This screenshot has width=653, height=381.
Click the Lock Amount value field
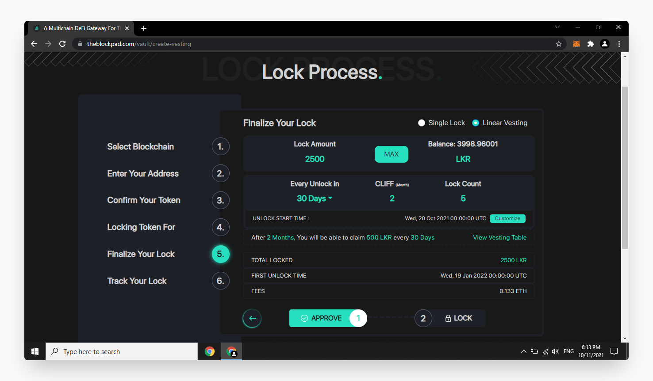point(315,159)
